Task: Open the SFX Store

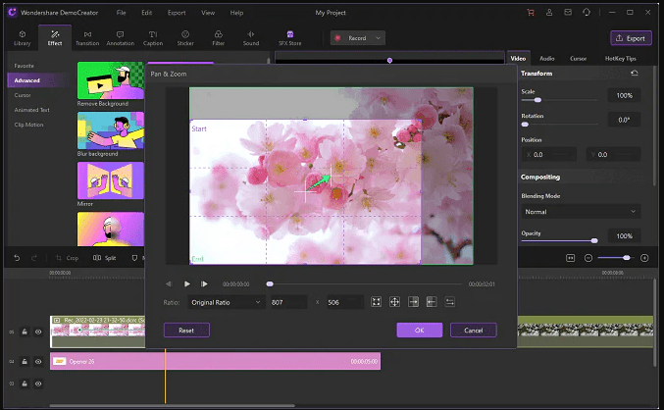Action: point(289,38)
